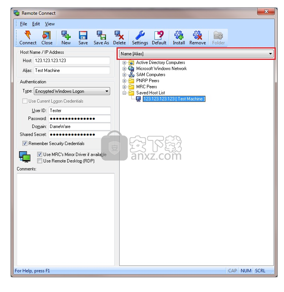Click the monitor icon beside 123.123.123.123
The width and height of the screenshot is (284, 292).
click(x=138, y=99)
